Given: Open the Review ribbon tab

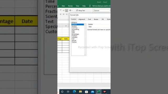Looking at the screenshot, I should tap(70, 6).
